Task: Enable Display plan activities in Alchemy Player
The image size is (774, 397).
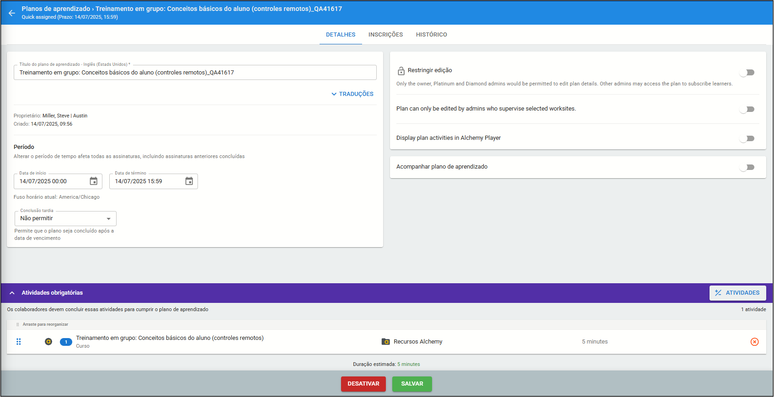Action: pyautogui.click(x=747, y=138)
